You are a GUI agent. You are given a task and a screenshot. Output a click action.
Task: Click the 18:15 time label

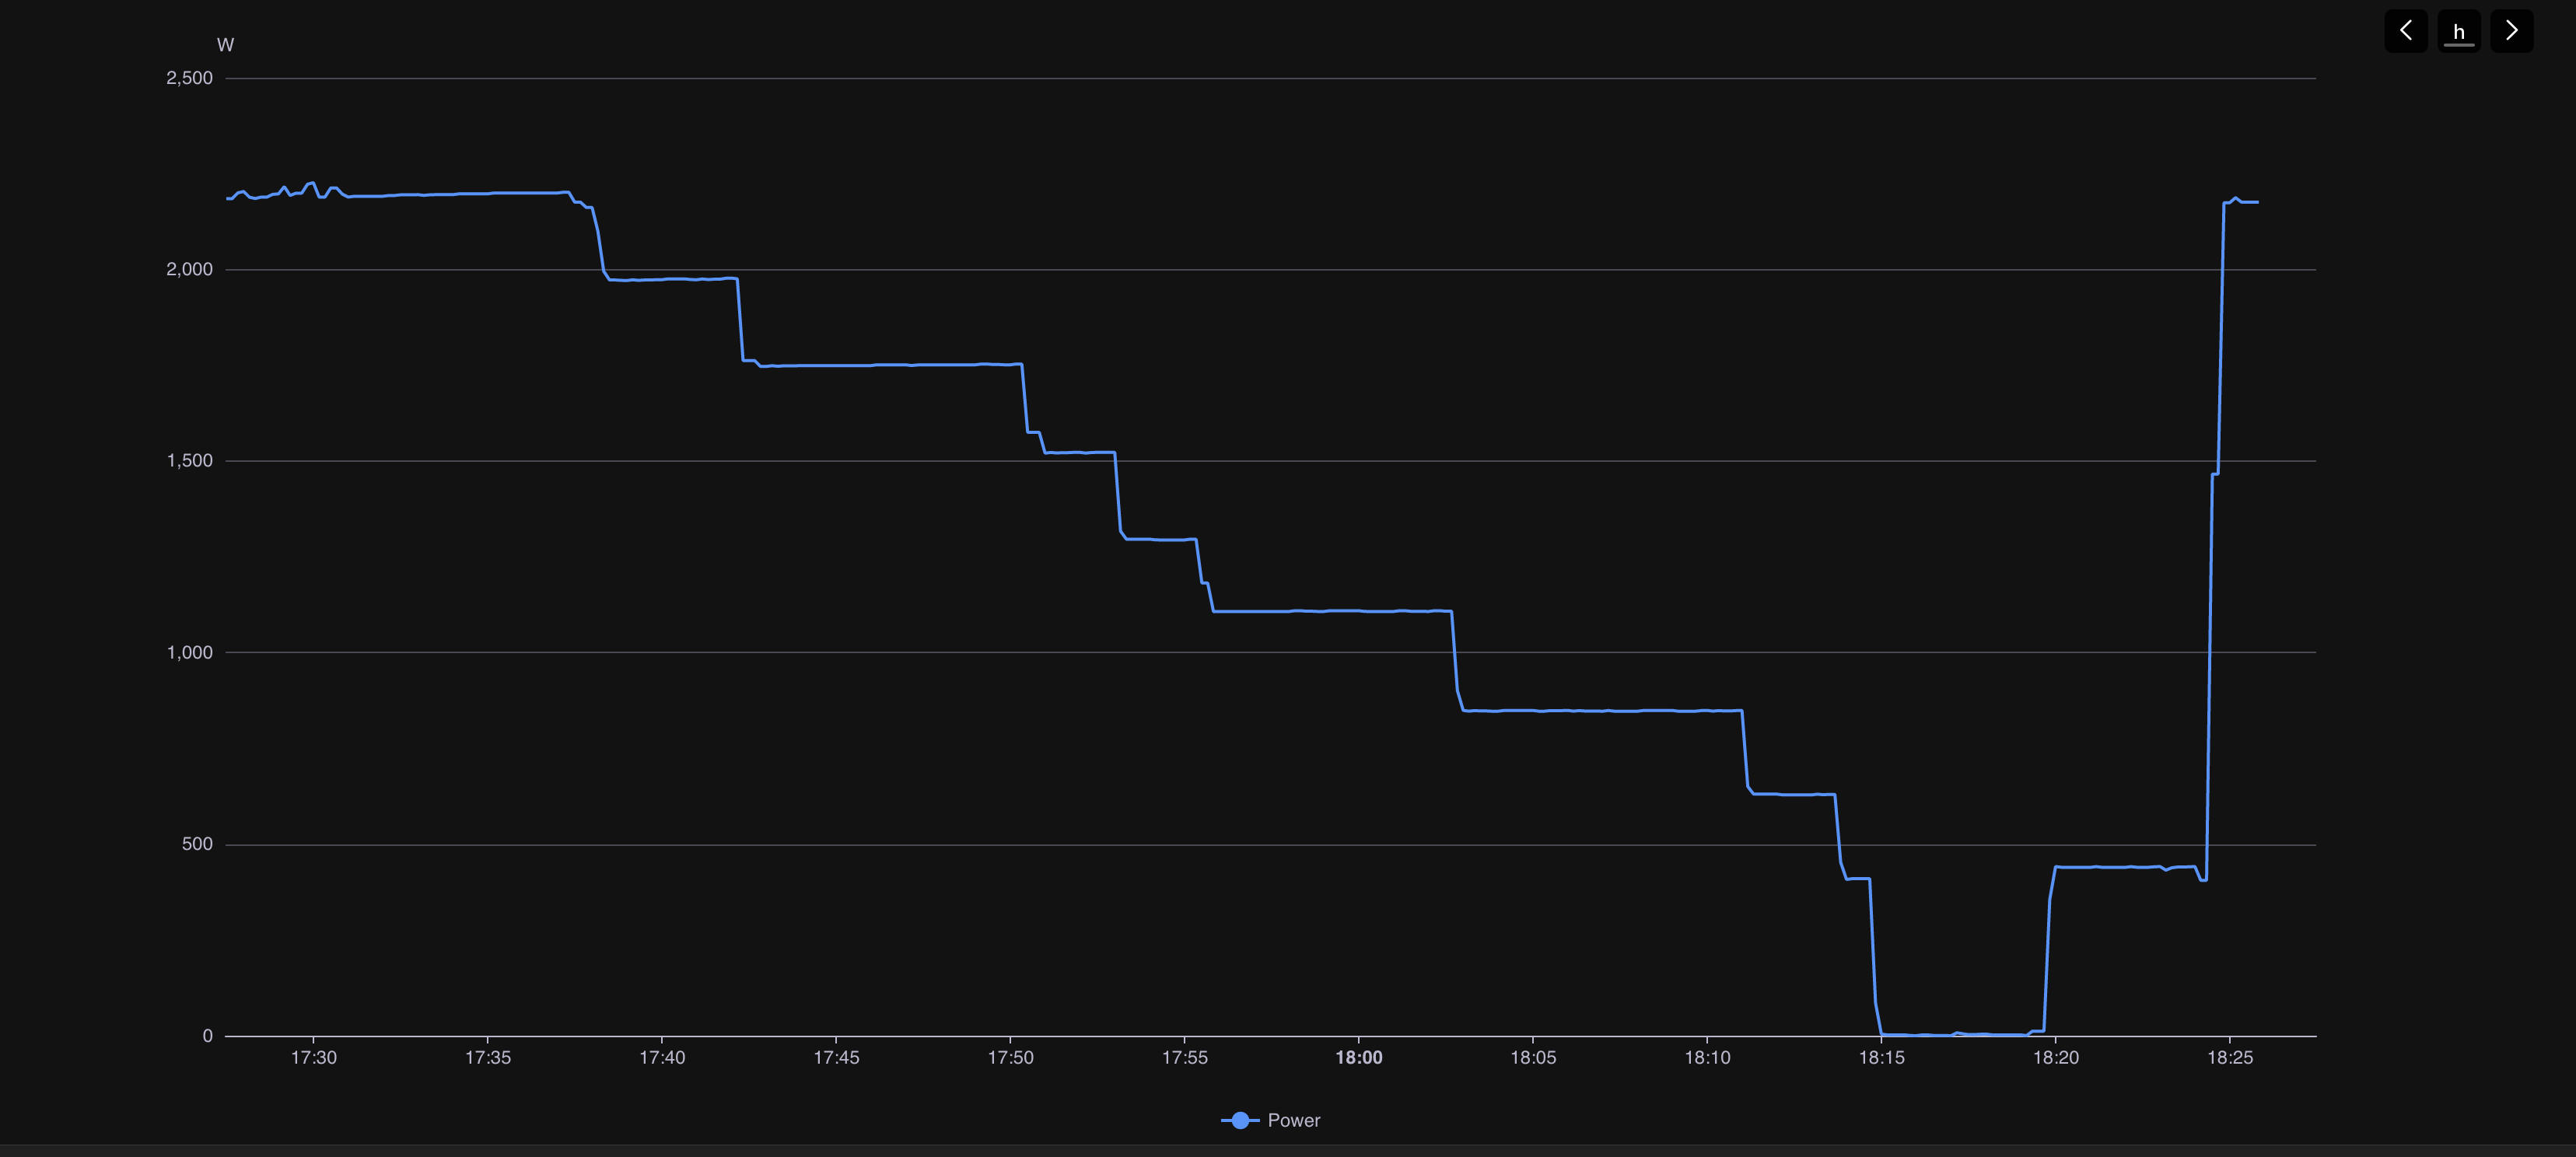1882,1058
